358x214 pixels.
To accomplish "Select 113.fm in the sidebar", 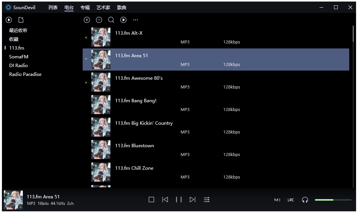I will click(x=17, y=48).
